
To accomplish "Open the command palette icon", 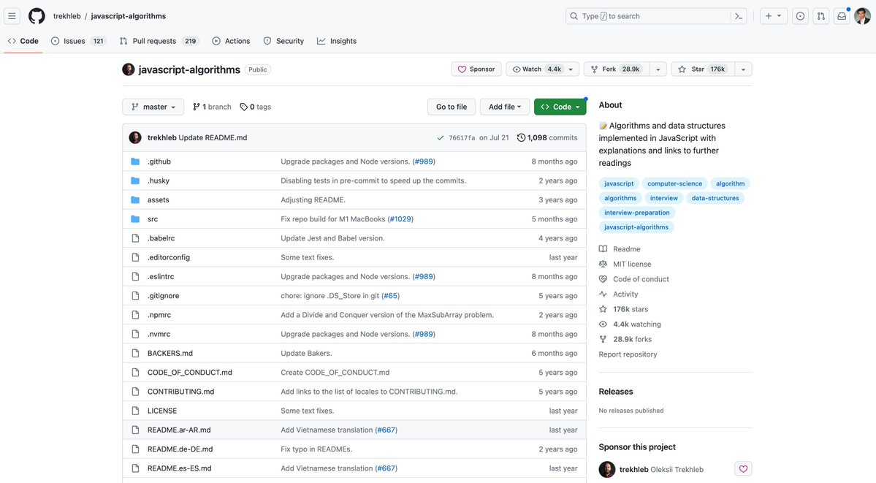I will tap(739, 16).
